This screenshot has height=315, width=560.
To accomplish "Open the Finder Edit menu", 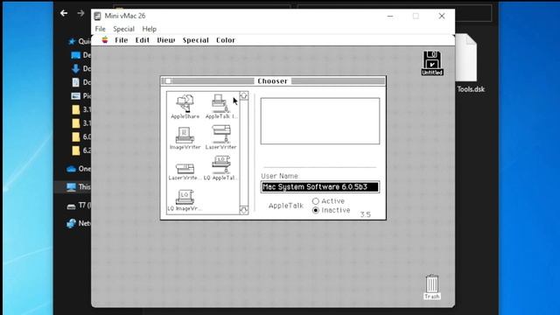I will point(142,40).
